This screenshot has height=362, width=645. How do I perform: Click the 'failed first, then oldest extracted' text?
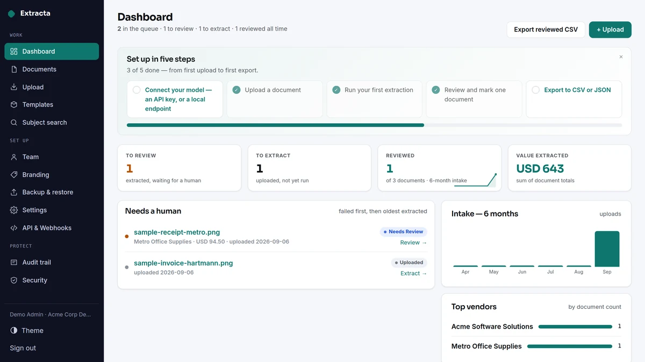(x=383, y=211)
